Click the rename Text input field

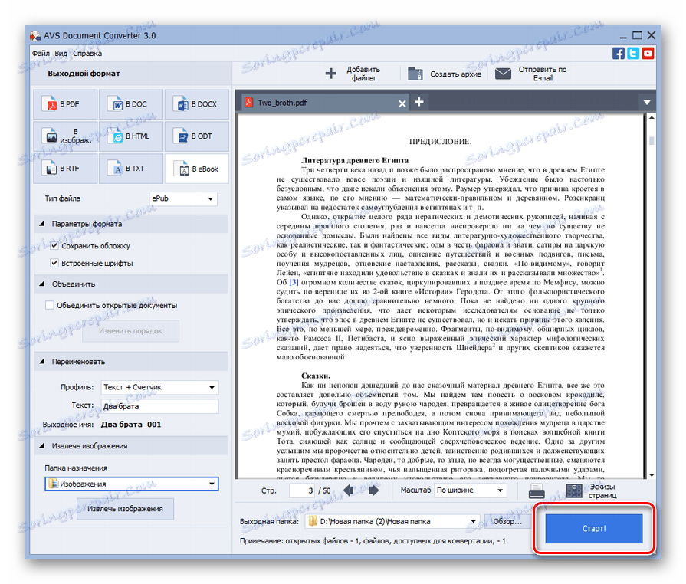(x=159, y=406)
